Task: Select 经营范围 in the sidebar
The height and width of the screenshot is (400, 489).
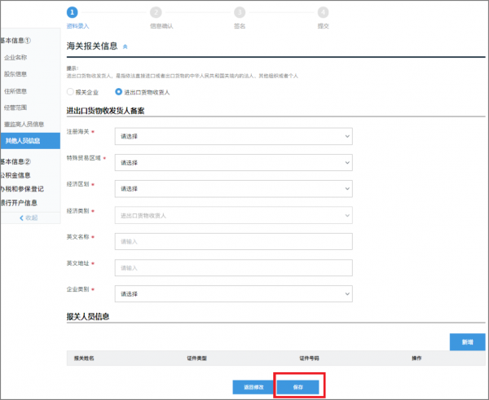Action: tap(15, 107)
